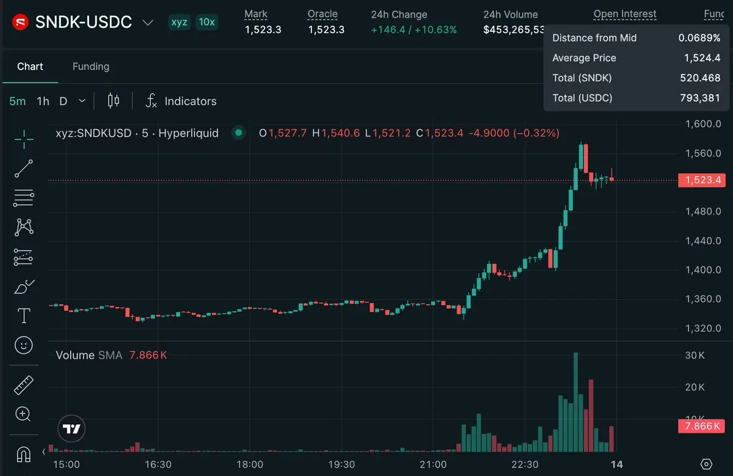Click the xyz:SNDKUSD chart legend title
This screenshot has width=733, height=476.
point(137,133)
